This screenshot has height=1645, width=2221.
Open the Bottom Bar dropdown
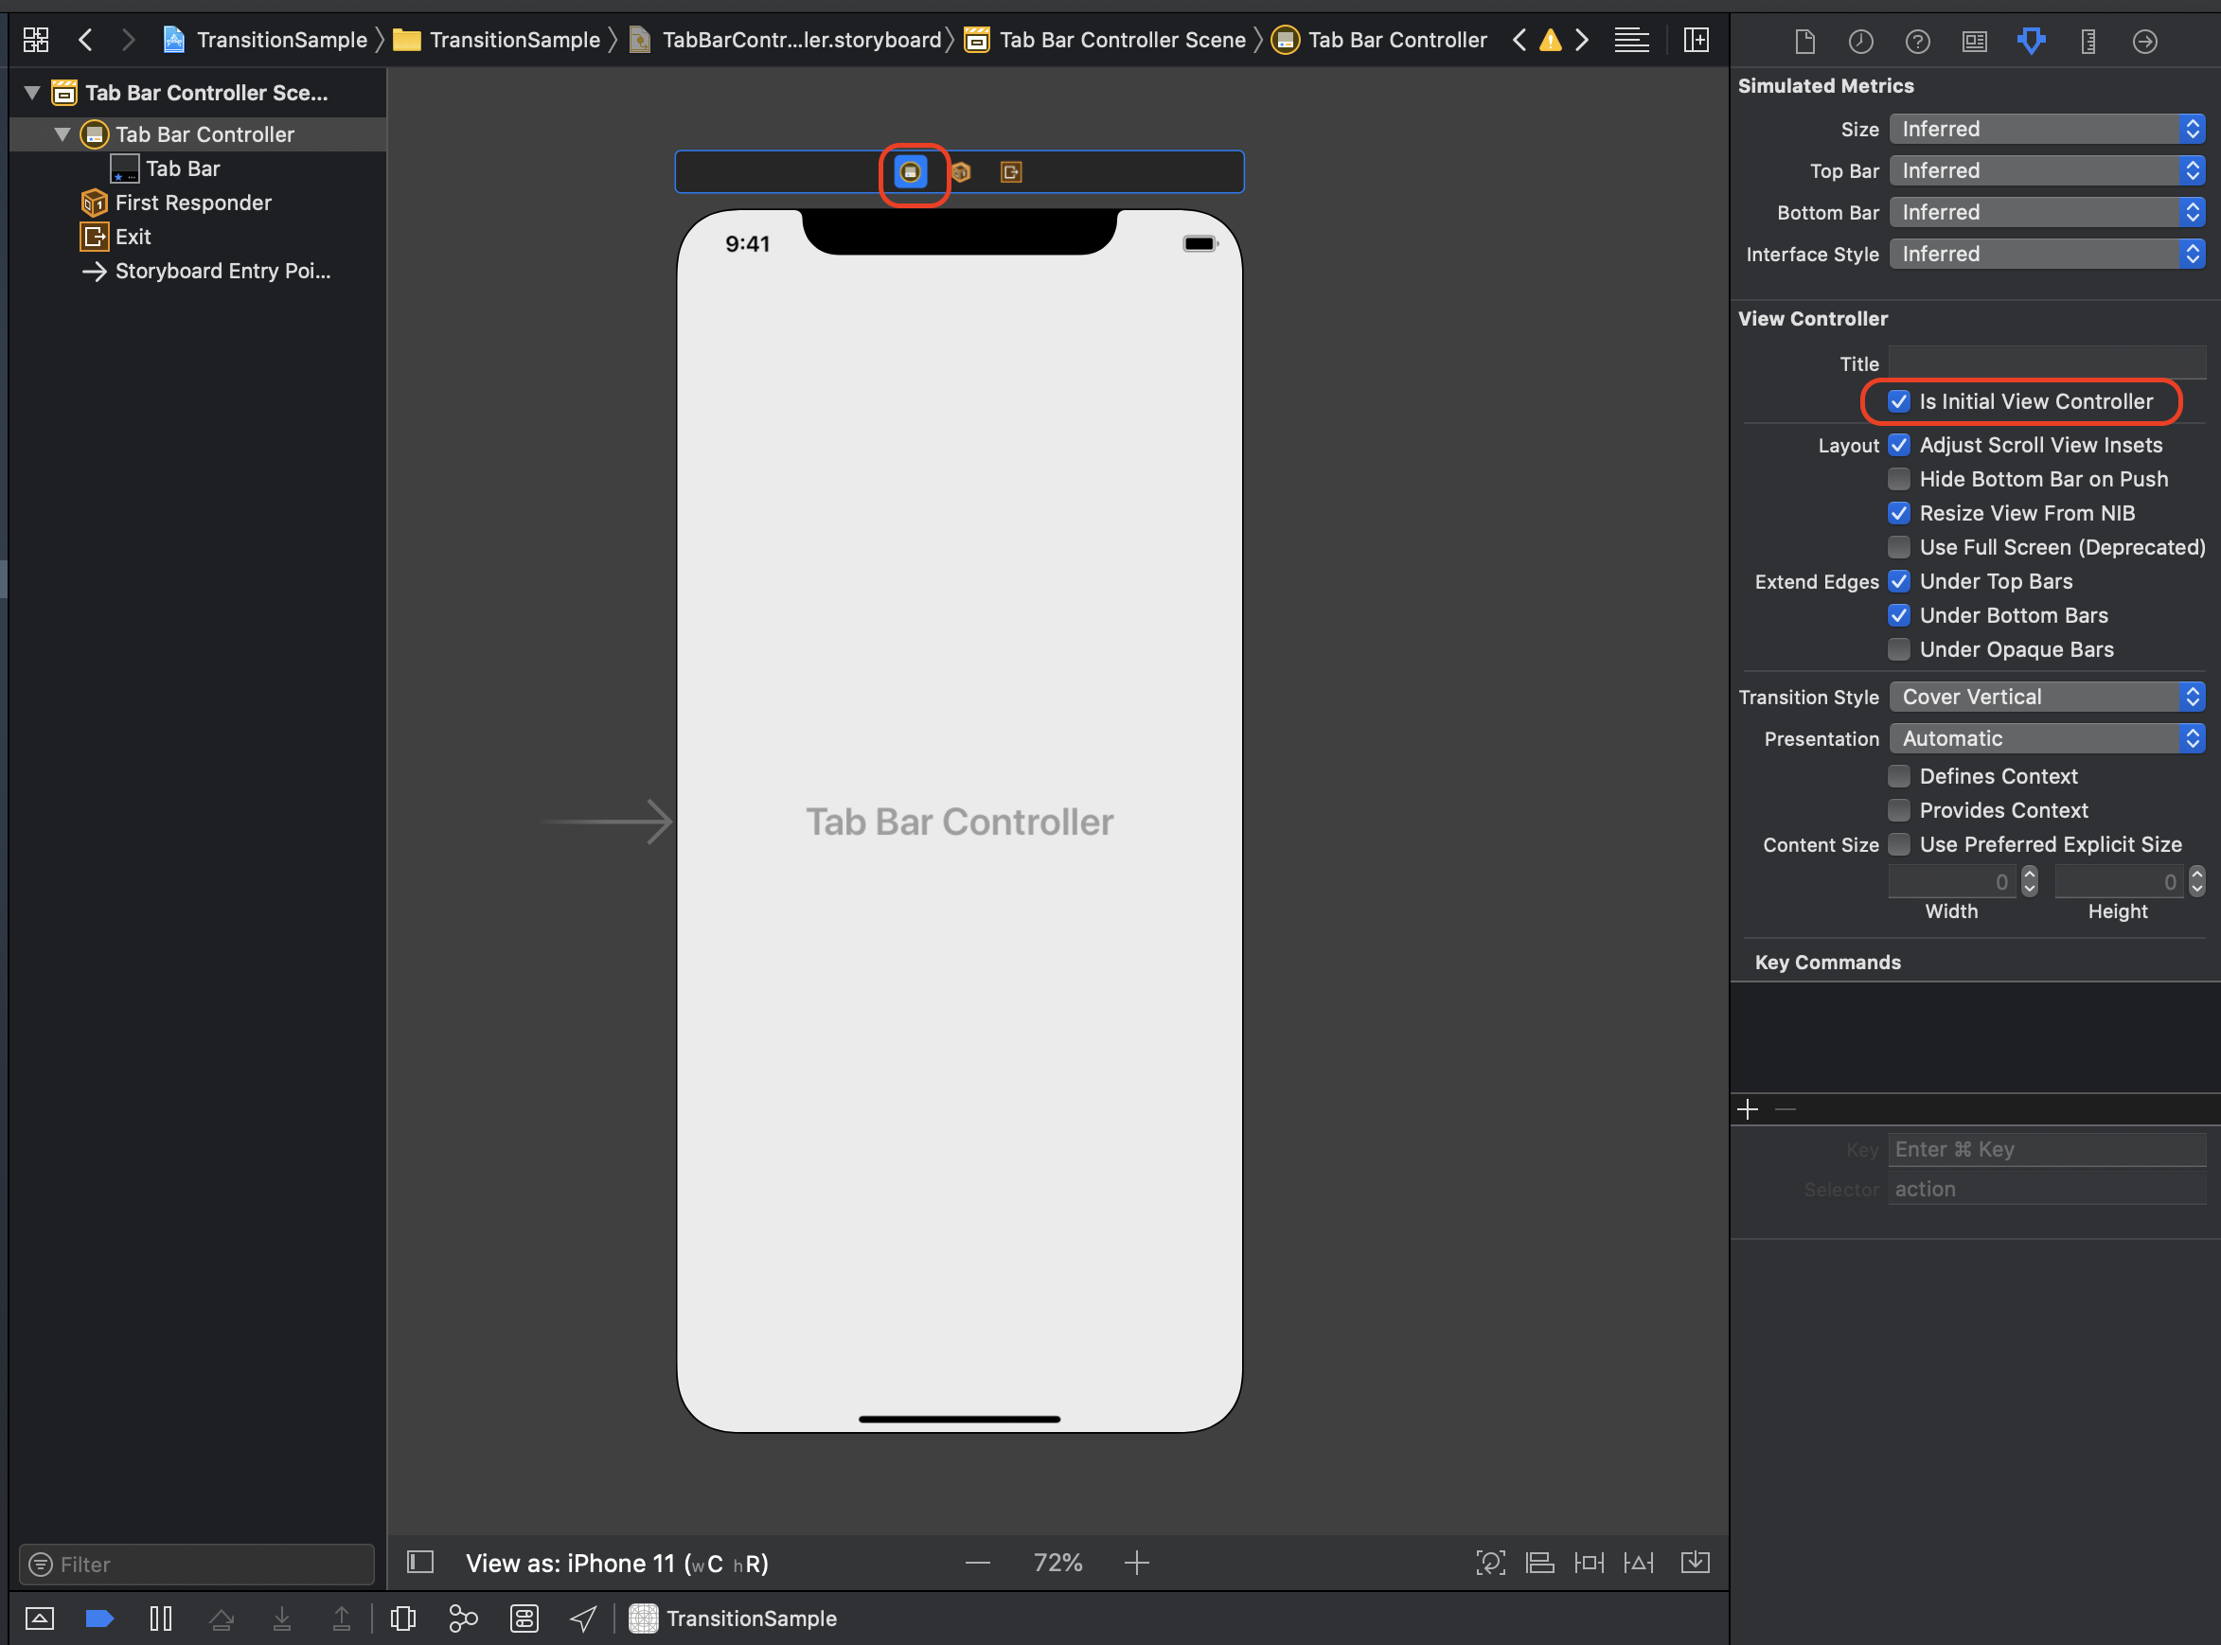tap(2047, 213)
